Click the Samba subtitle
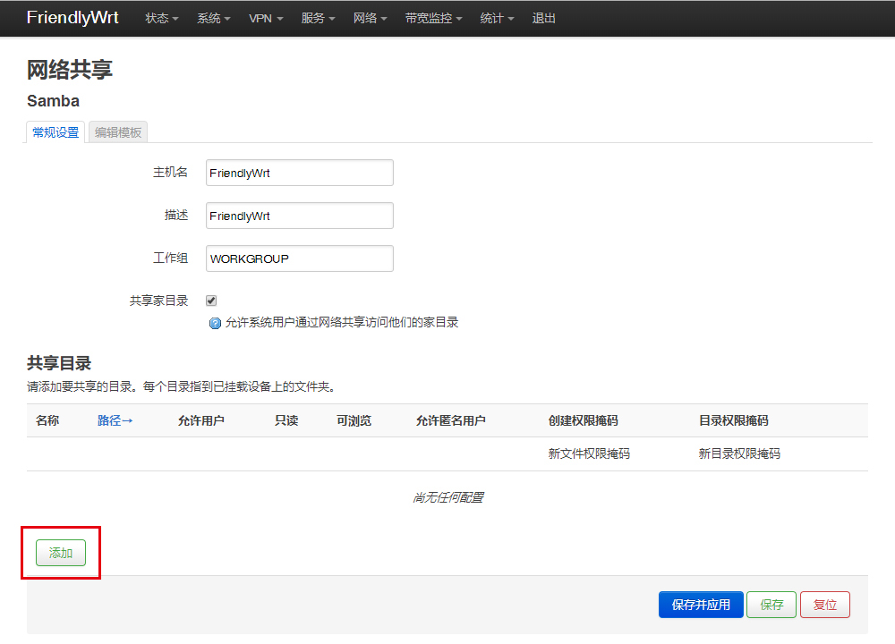This screenshot has height=644, width=895. pos(53,101)
